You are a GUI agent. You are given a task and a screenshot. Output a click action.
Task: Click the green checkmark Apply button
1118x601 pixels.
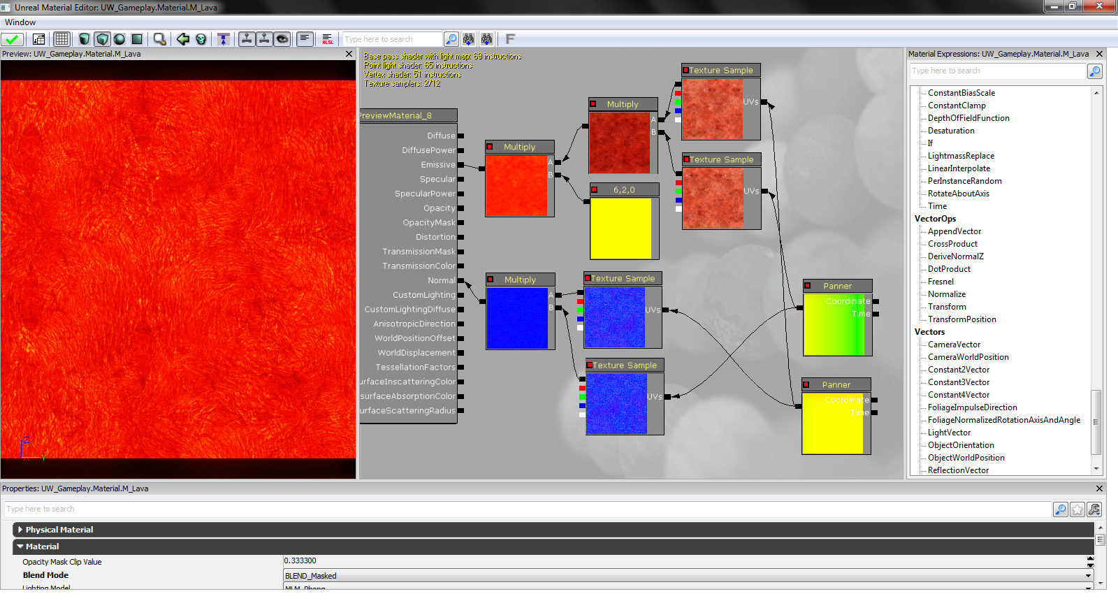[13, 39]
